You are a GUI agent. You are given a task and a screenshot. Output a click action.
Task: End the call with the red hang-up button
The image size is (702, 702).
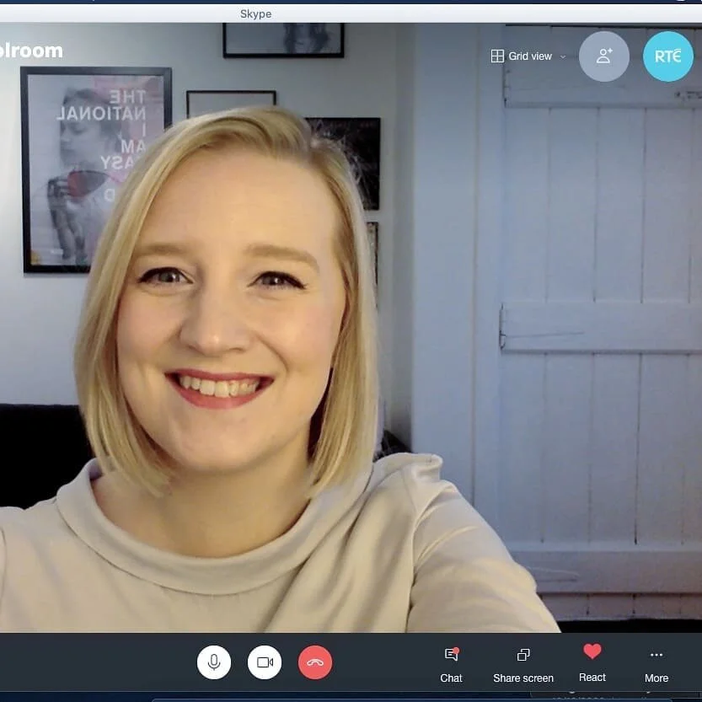point(314,662)
